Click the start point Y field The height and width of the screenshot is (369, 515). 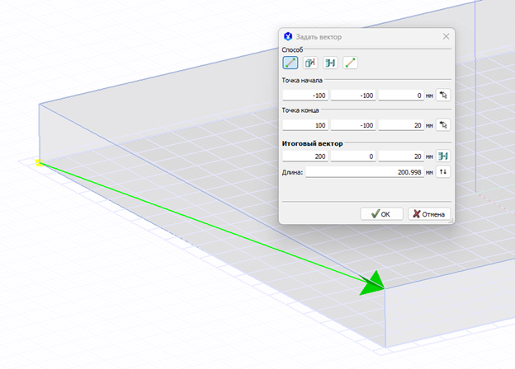[x=353, y=96]
